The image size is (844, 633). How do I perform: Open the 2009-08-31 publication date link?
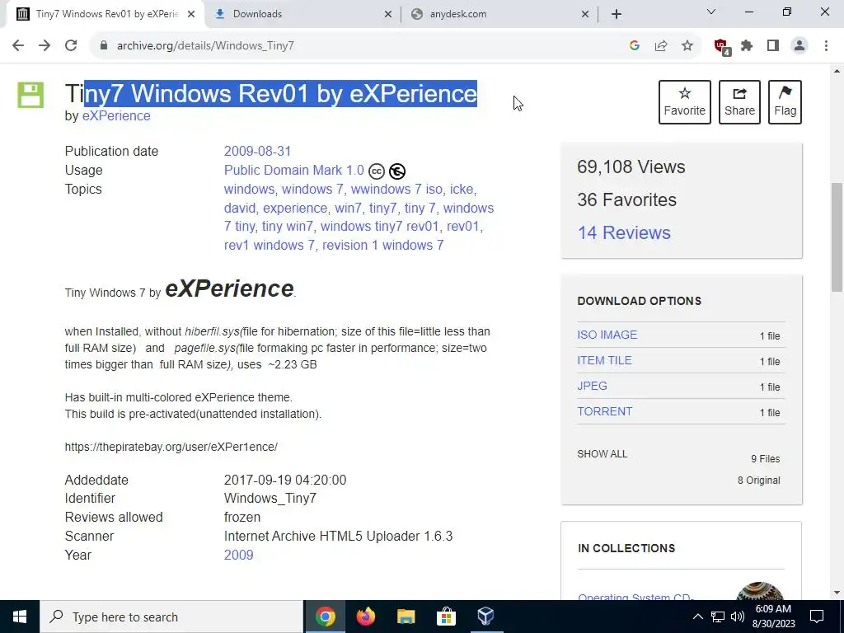(257, 152)
